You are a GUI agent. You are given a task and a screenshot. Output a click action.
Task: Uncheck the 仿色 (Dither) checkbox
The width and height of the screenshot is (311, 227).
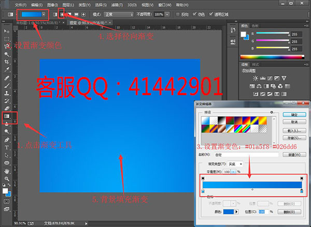click(x=194, y=14)
